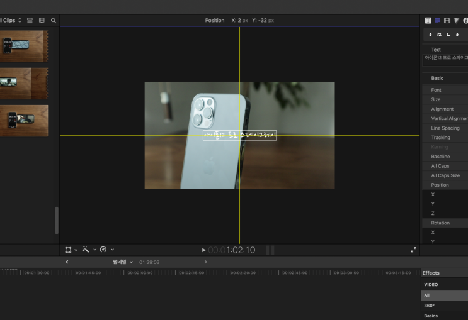Click the Font parameter row

click(445, 90)
